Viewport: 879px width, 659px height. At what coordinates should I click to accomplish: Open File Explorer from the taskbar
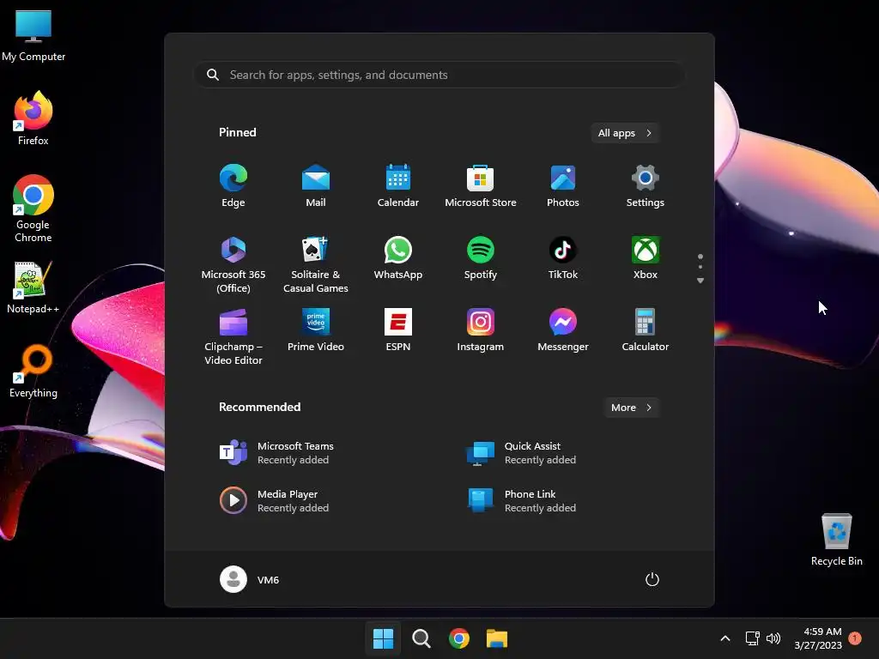pyautogui.click(x=497, y=638)
